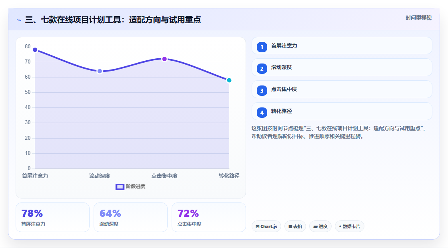This screenshot has height=248, width=448.
Task: Select the 转化路径 milestone row
Action: coord(342,111)
